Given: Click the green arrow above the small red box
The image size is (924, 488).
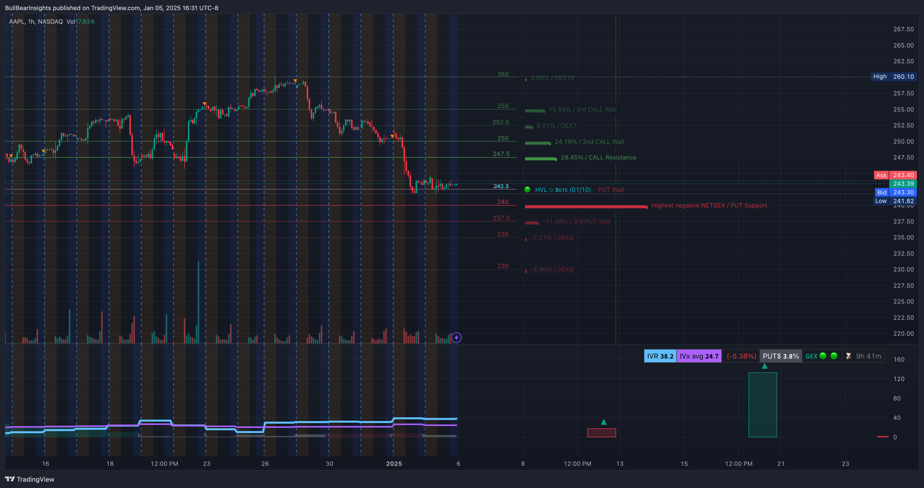Looking at the screenshot, I should click(x=604, y=422).
